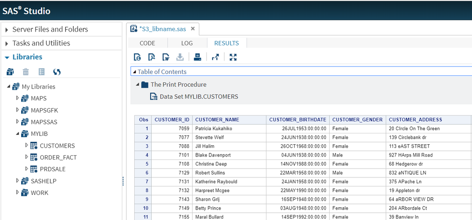Click the Refresh libraries icon

click(x=57, y=72)
